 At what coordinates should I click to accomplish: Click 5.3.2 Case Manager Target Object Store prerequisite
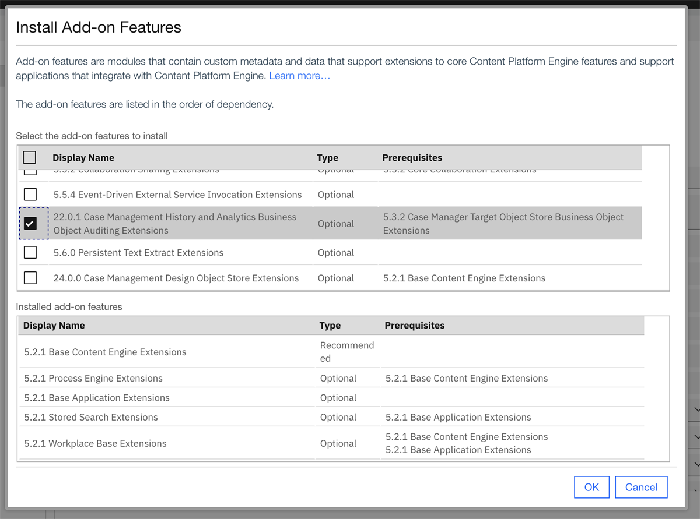503,224
